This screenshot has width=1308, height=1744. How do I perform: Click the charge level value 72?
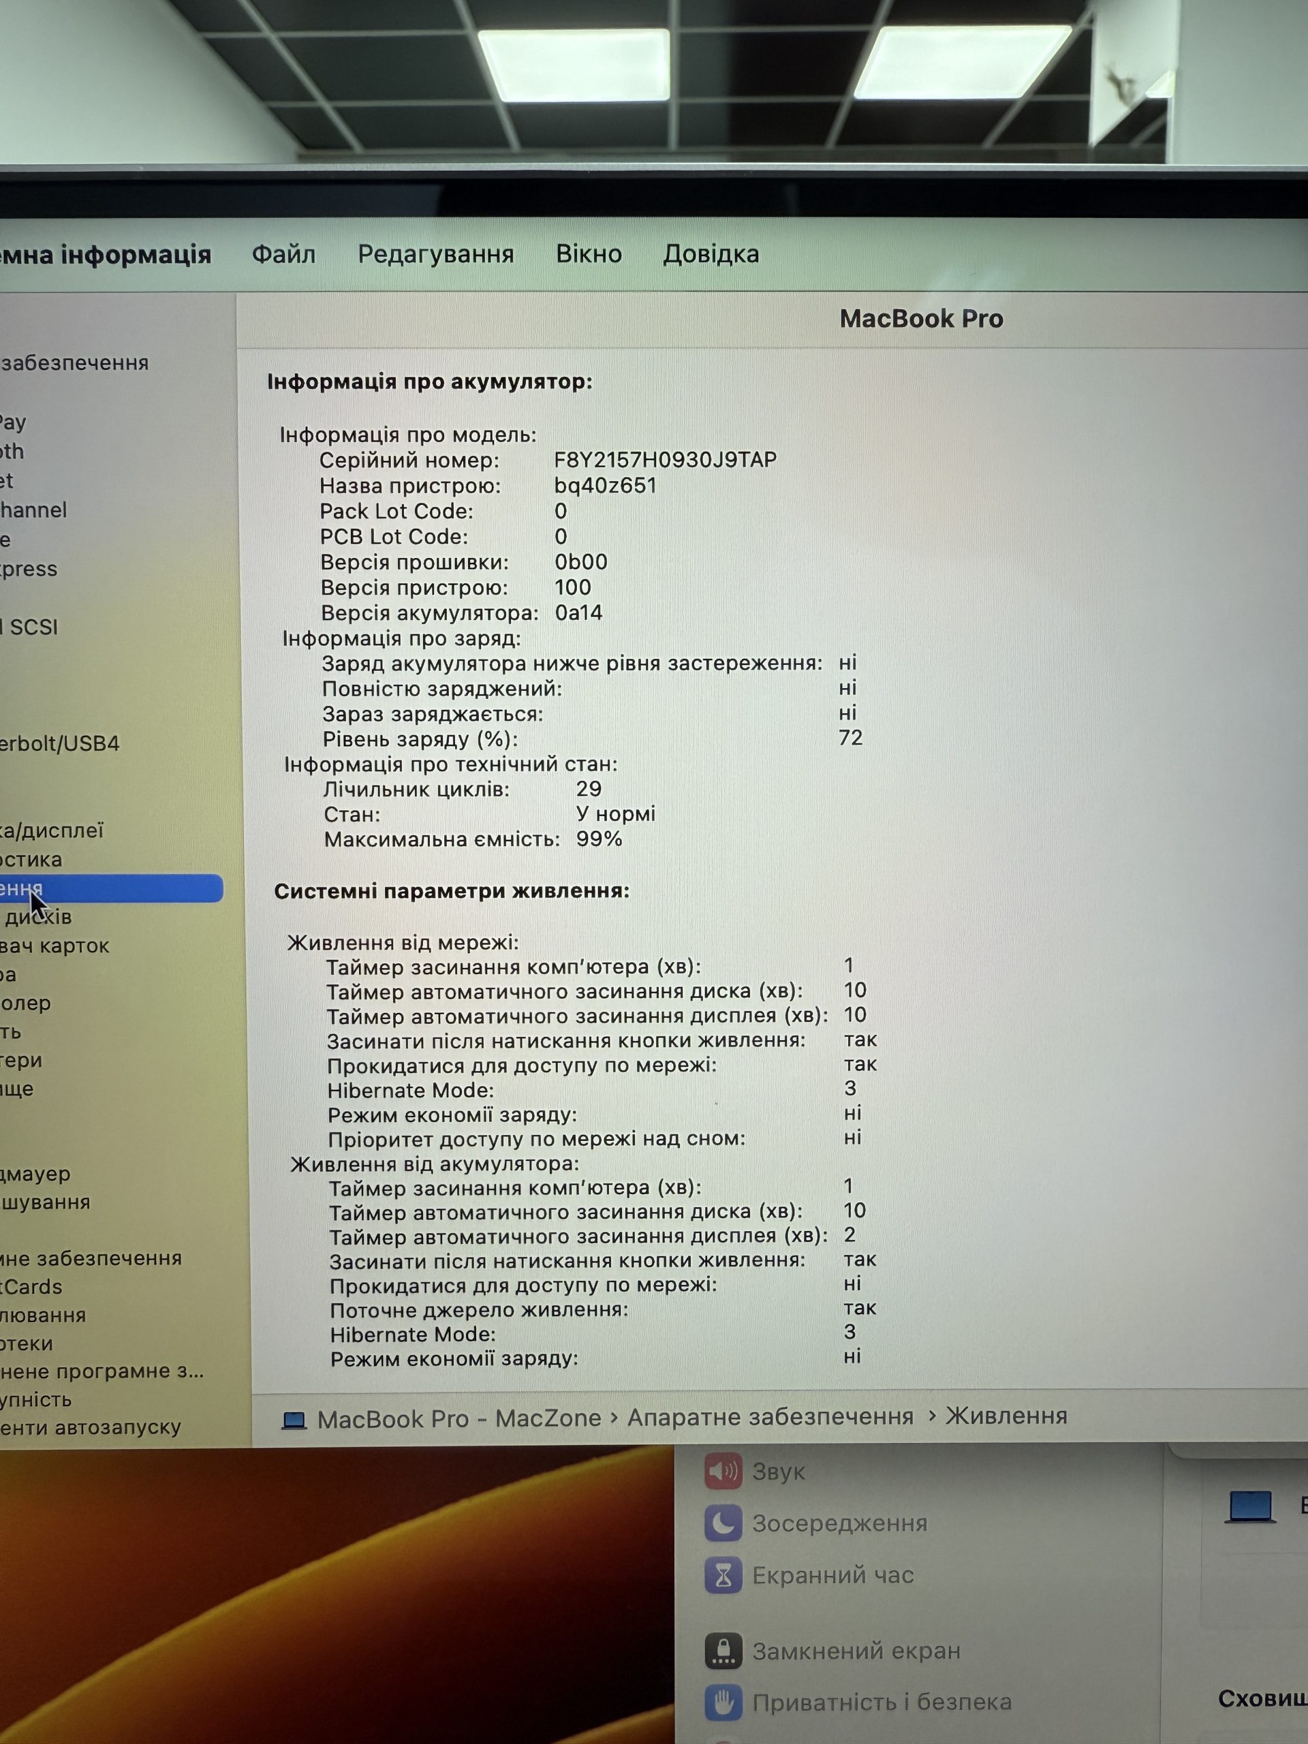coord(851,738)
